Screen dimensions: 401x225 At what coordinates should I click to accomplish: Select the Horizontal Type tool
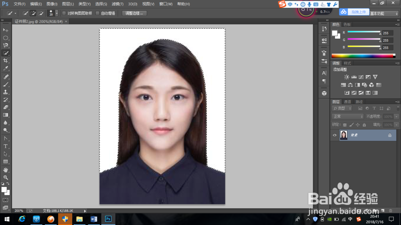point(5,146)
